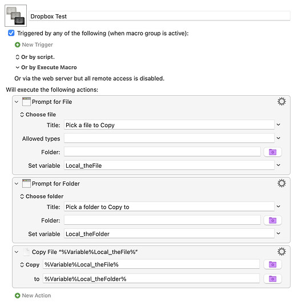Click the Dropbox Test macro icon
The width and height of the screenshot is (295, 303).
click(15, 15)
